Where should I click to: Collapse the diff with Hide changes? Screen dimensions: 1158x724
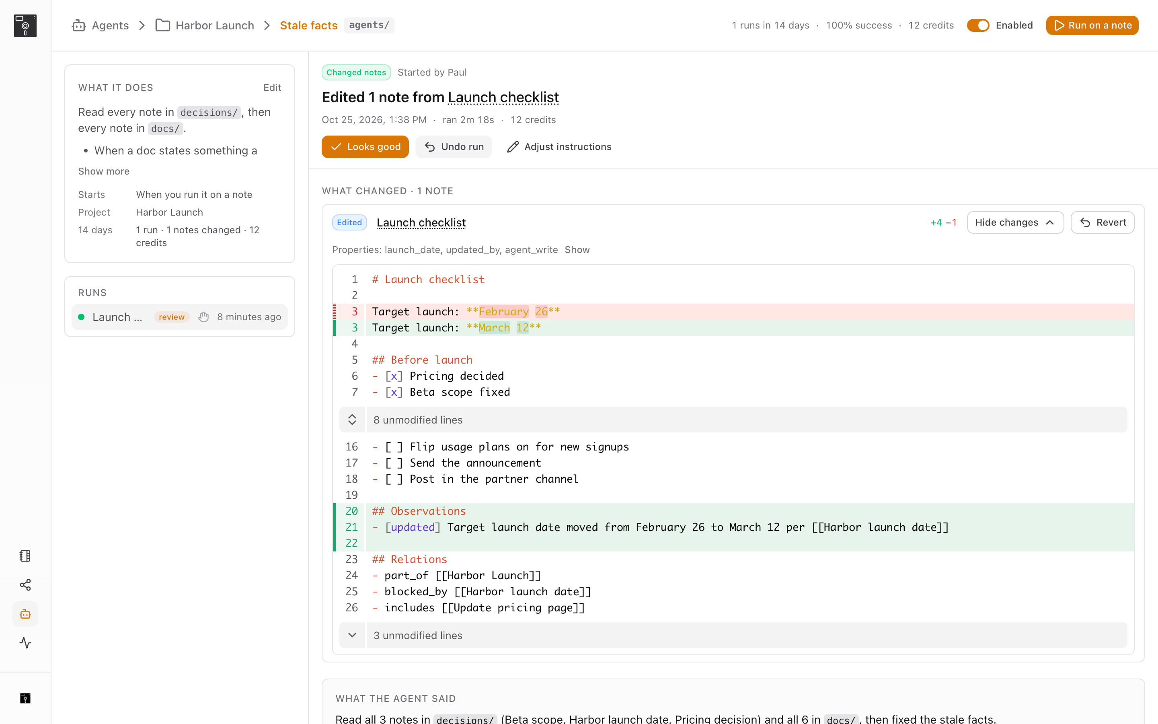coord(1015,223)
